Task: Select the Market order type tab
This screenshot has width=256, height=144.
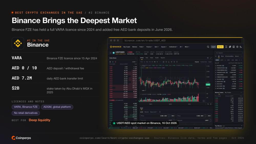Action: tap(147, 112)
